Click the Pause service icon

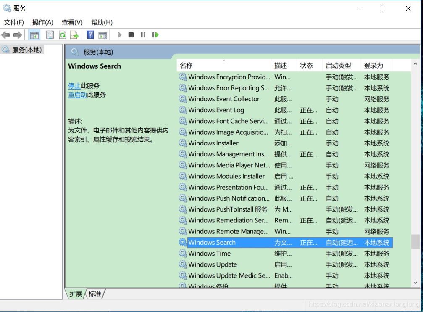[143, 35]
